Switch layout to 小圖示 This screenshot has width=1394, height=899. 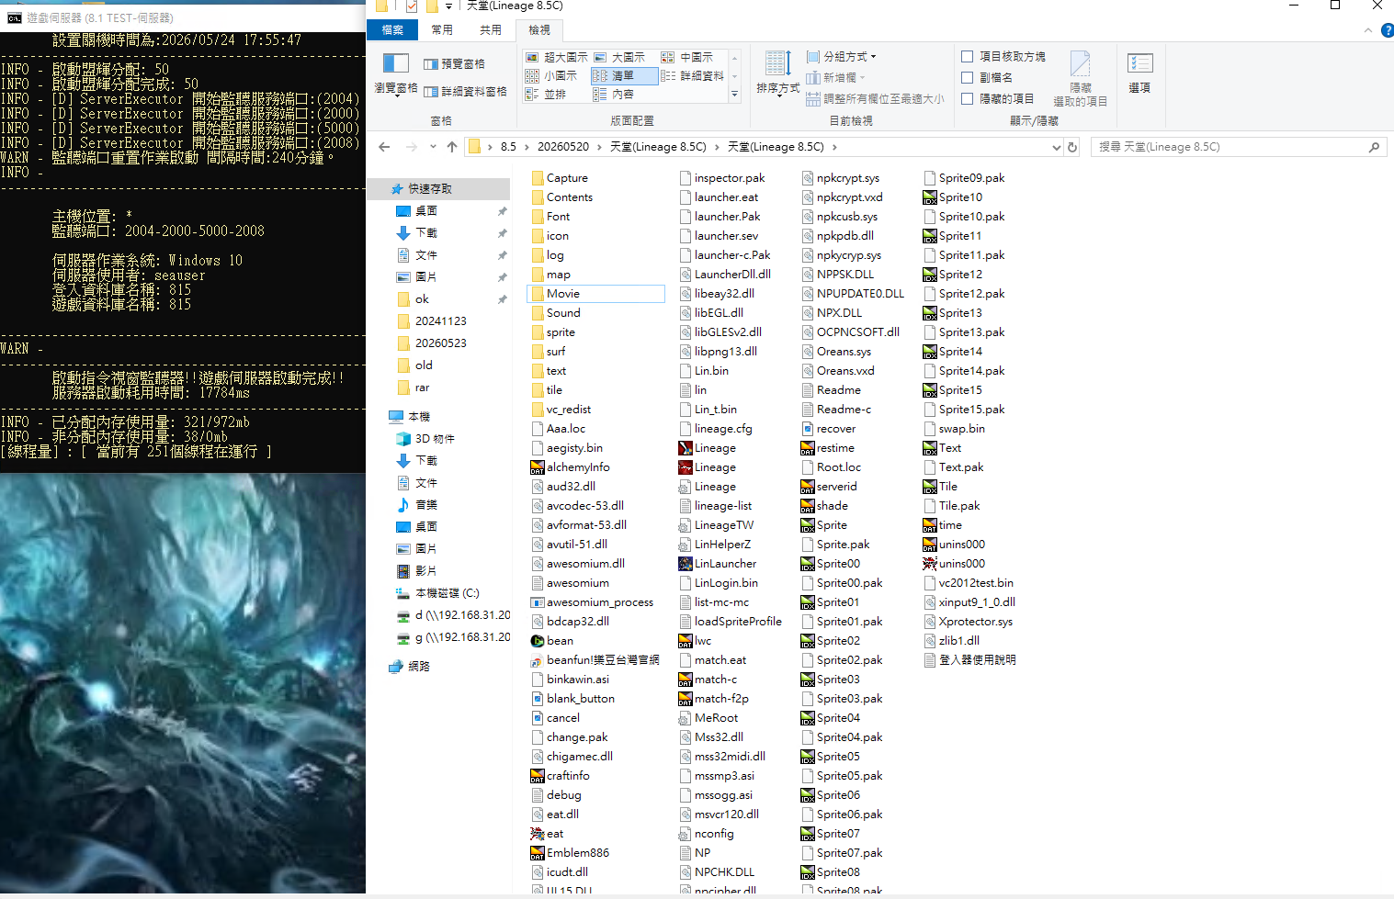pyautogui.click(x=551, y=75)
